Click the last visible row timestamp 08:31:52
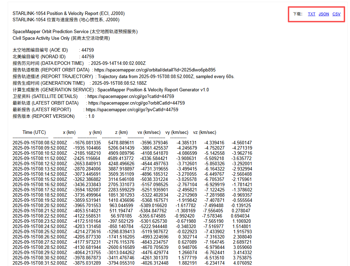The width and height of the screenshot is (350, 266). [x=40, y=263]
